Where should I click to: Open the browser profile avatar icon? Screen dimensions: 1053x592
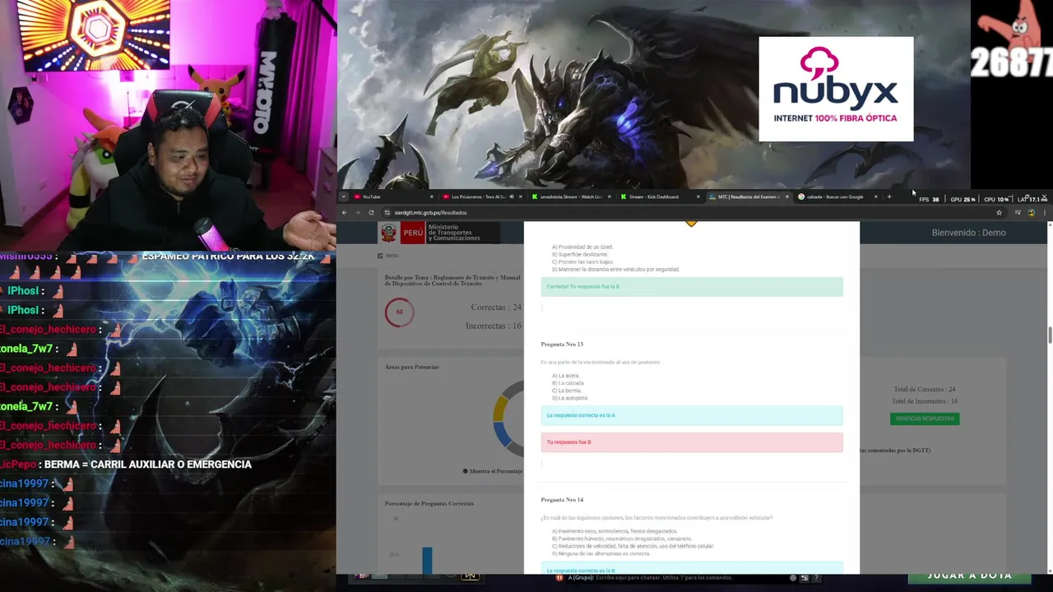(x=1031, y=212)
